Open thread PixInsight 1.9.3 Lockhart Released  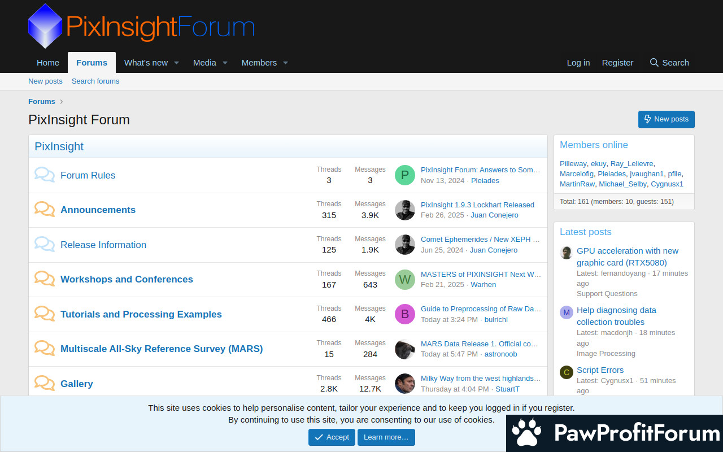tap(477, 205)
